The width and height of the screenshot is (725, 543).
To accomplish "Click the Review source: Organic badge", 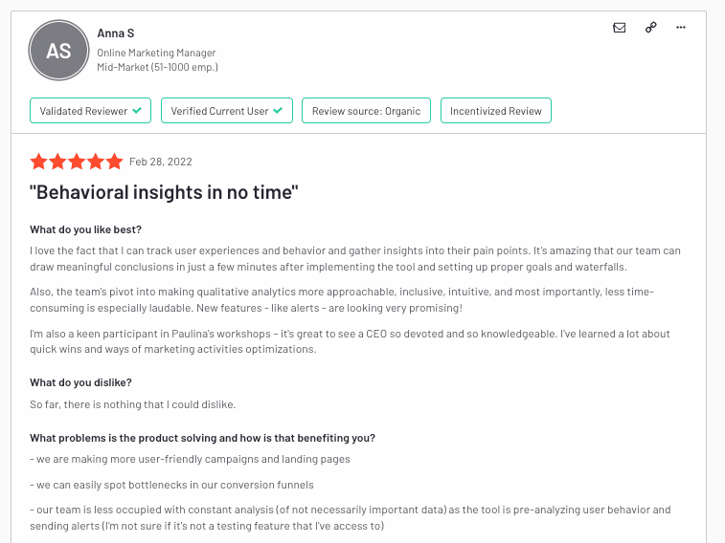I will click(x=366, y=111).
